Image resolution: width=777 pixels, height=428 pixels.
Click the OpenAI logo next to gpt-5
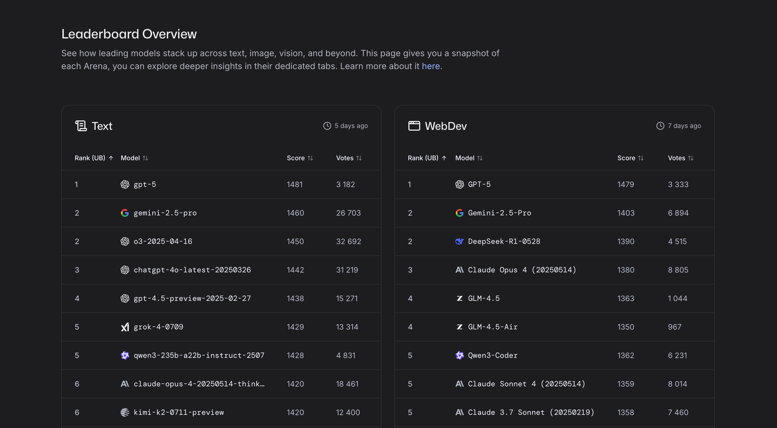tap(125, 184)
